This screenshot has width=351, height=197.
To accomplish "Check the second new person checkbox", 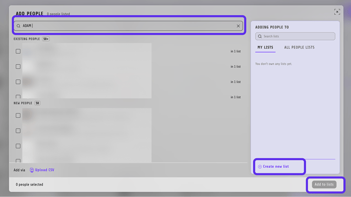I will (x=18, y=131).
